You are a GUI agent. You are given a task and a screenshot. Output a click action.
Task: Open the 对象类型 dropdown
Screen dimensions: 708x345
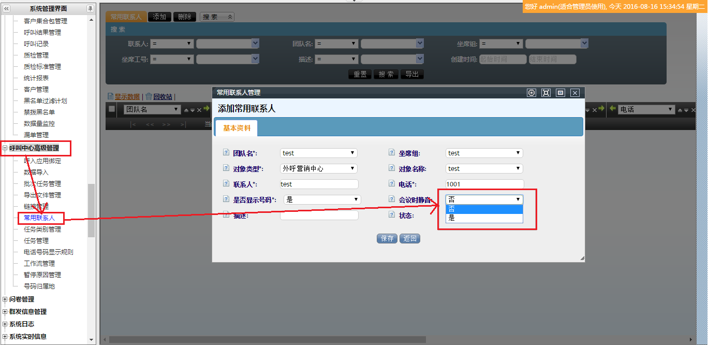pos(319,168)
